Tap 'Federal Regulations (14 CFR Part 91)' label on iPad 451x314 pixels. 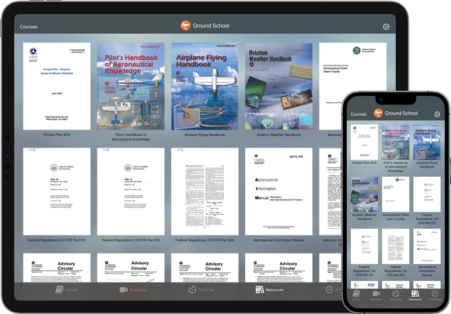[x=131, y=240]
